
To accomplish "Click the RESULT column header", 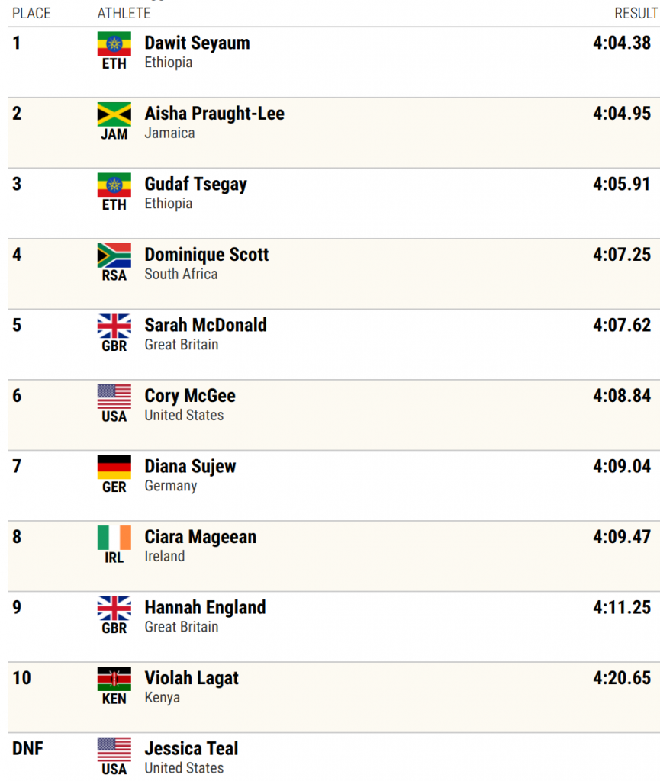I will pos(636,14).
